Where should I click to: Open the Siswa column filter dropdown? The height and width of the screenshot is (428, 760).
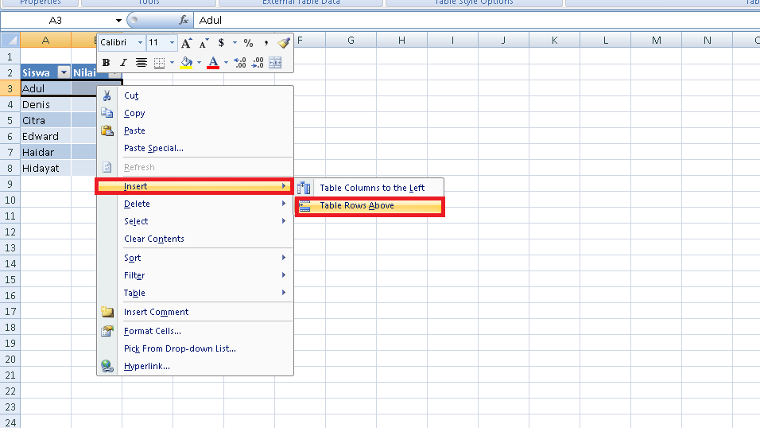64,73
